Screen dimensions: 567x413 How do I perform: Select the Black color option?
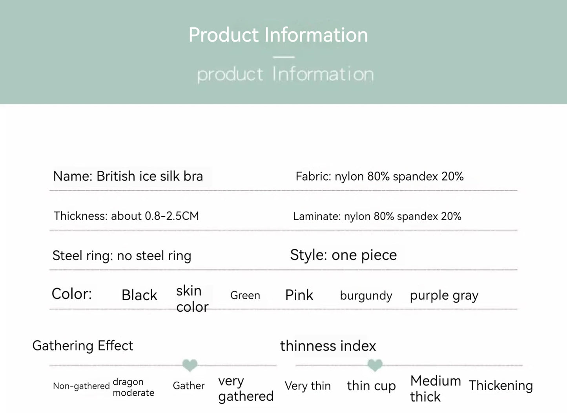[139, 295]
